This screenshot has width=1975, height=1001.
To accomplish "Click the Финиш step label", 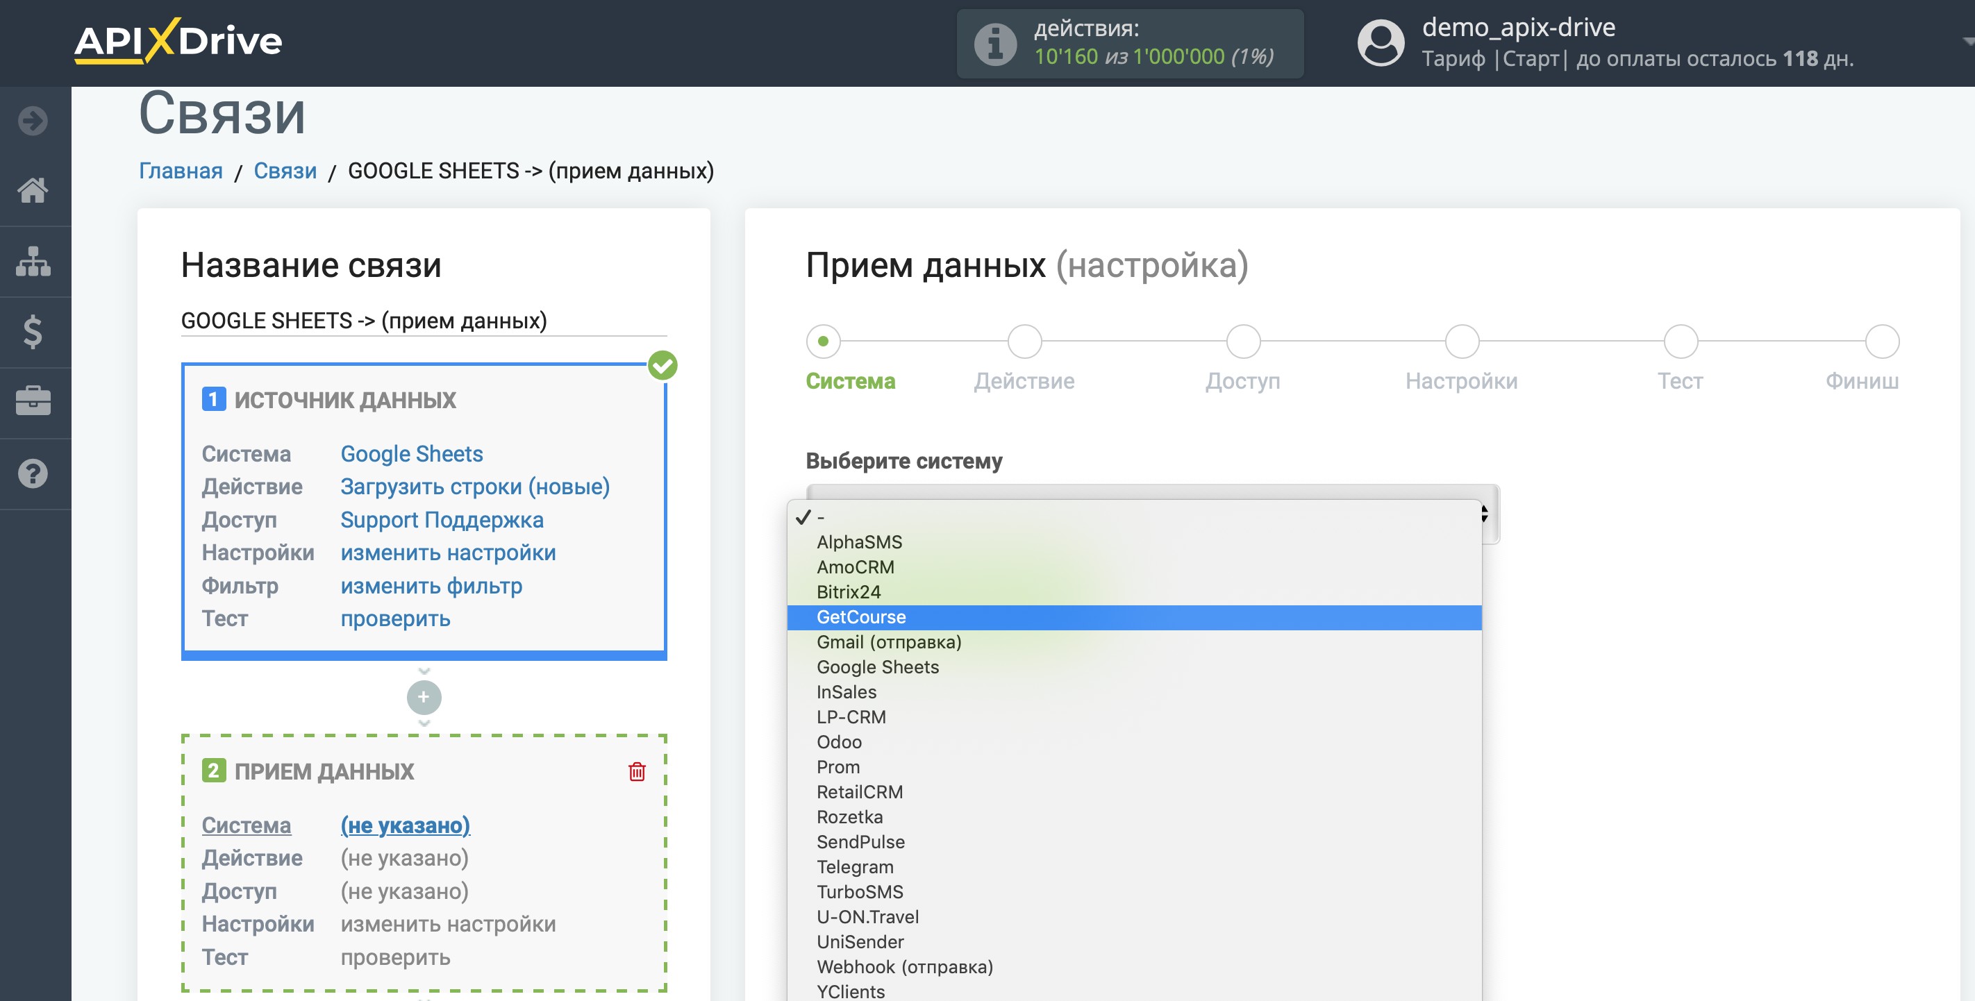I will click(x=1862, y=381).
